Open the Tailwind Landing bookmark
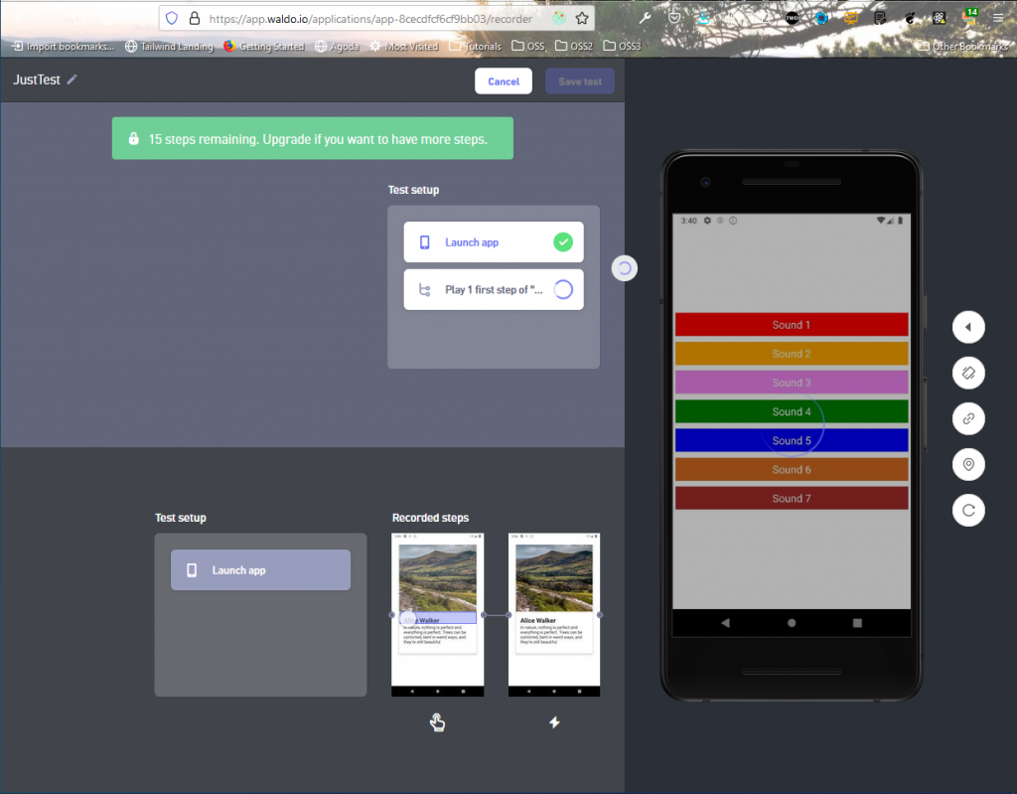1017x794 pixels. [169, 46]
